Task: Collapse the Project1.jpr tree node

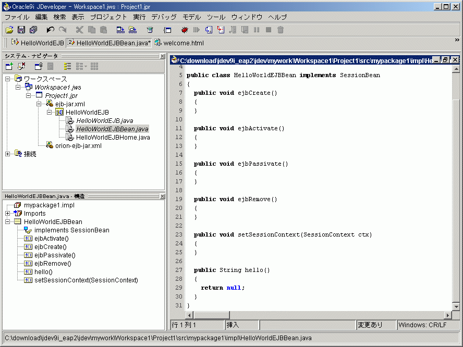Action: click(29, 96)
